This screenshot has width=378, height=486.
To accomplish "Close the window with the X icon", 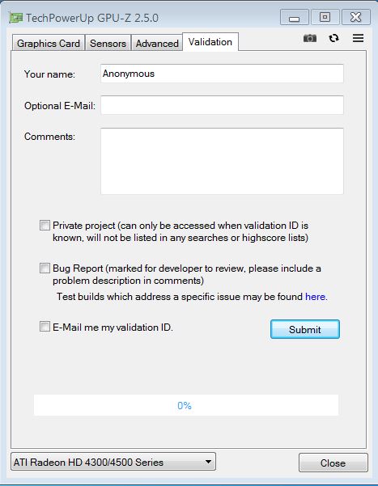I will point(356,17).
